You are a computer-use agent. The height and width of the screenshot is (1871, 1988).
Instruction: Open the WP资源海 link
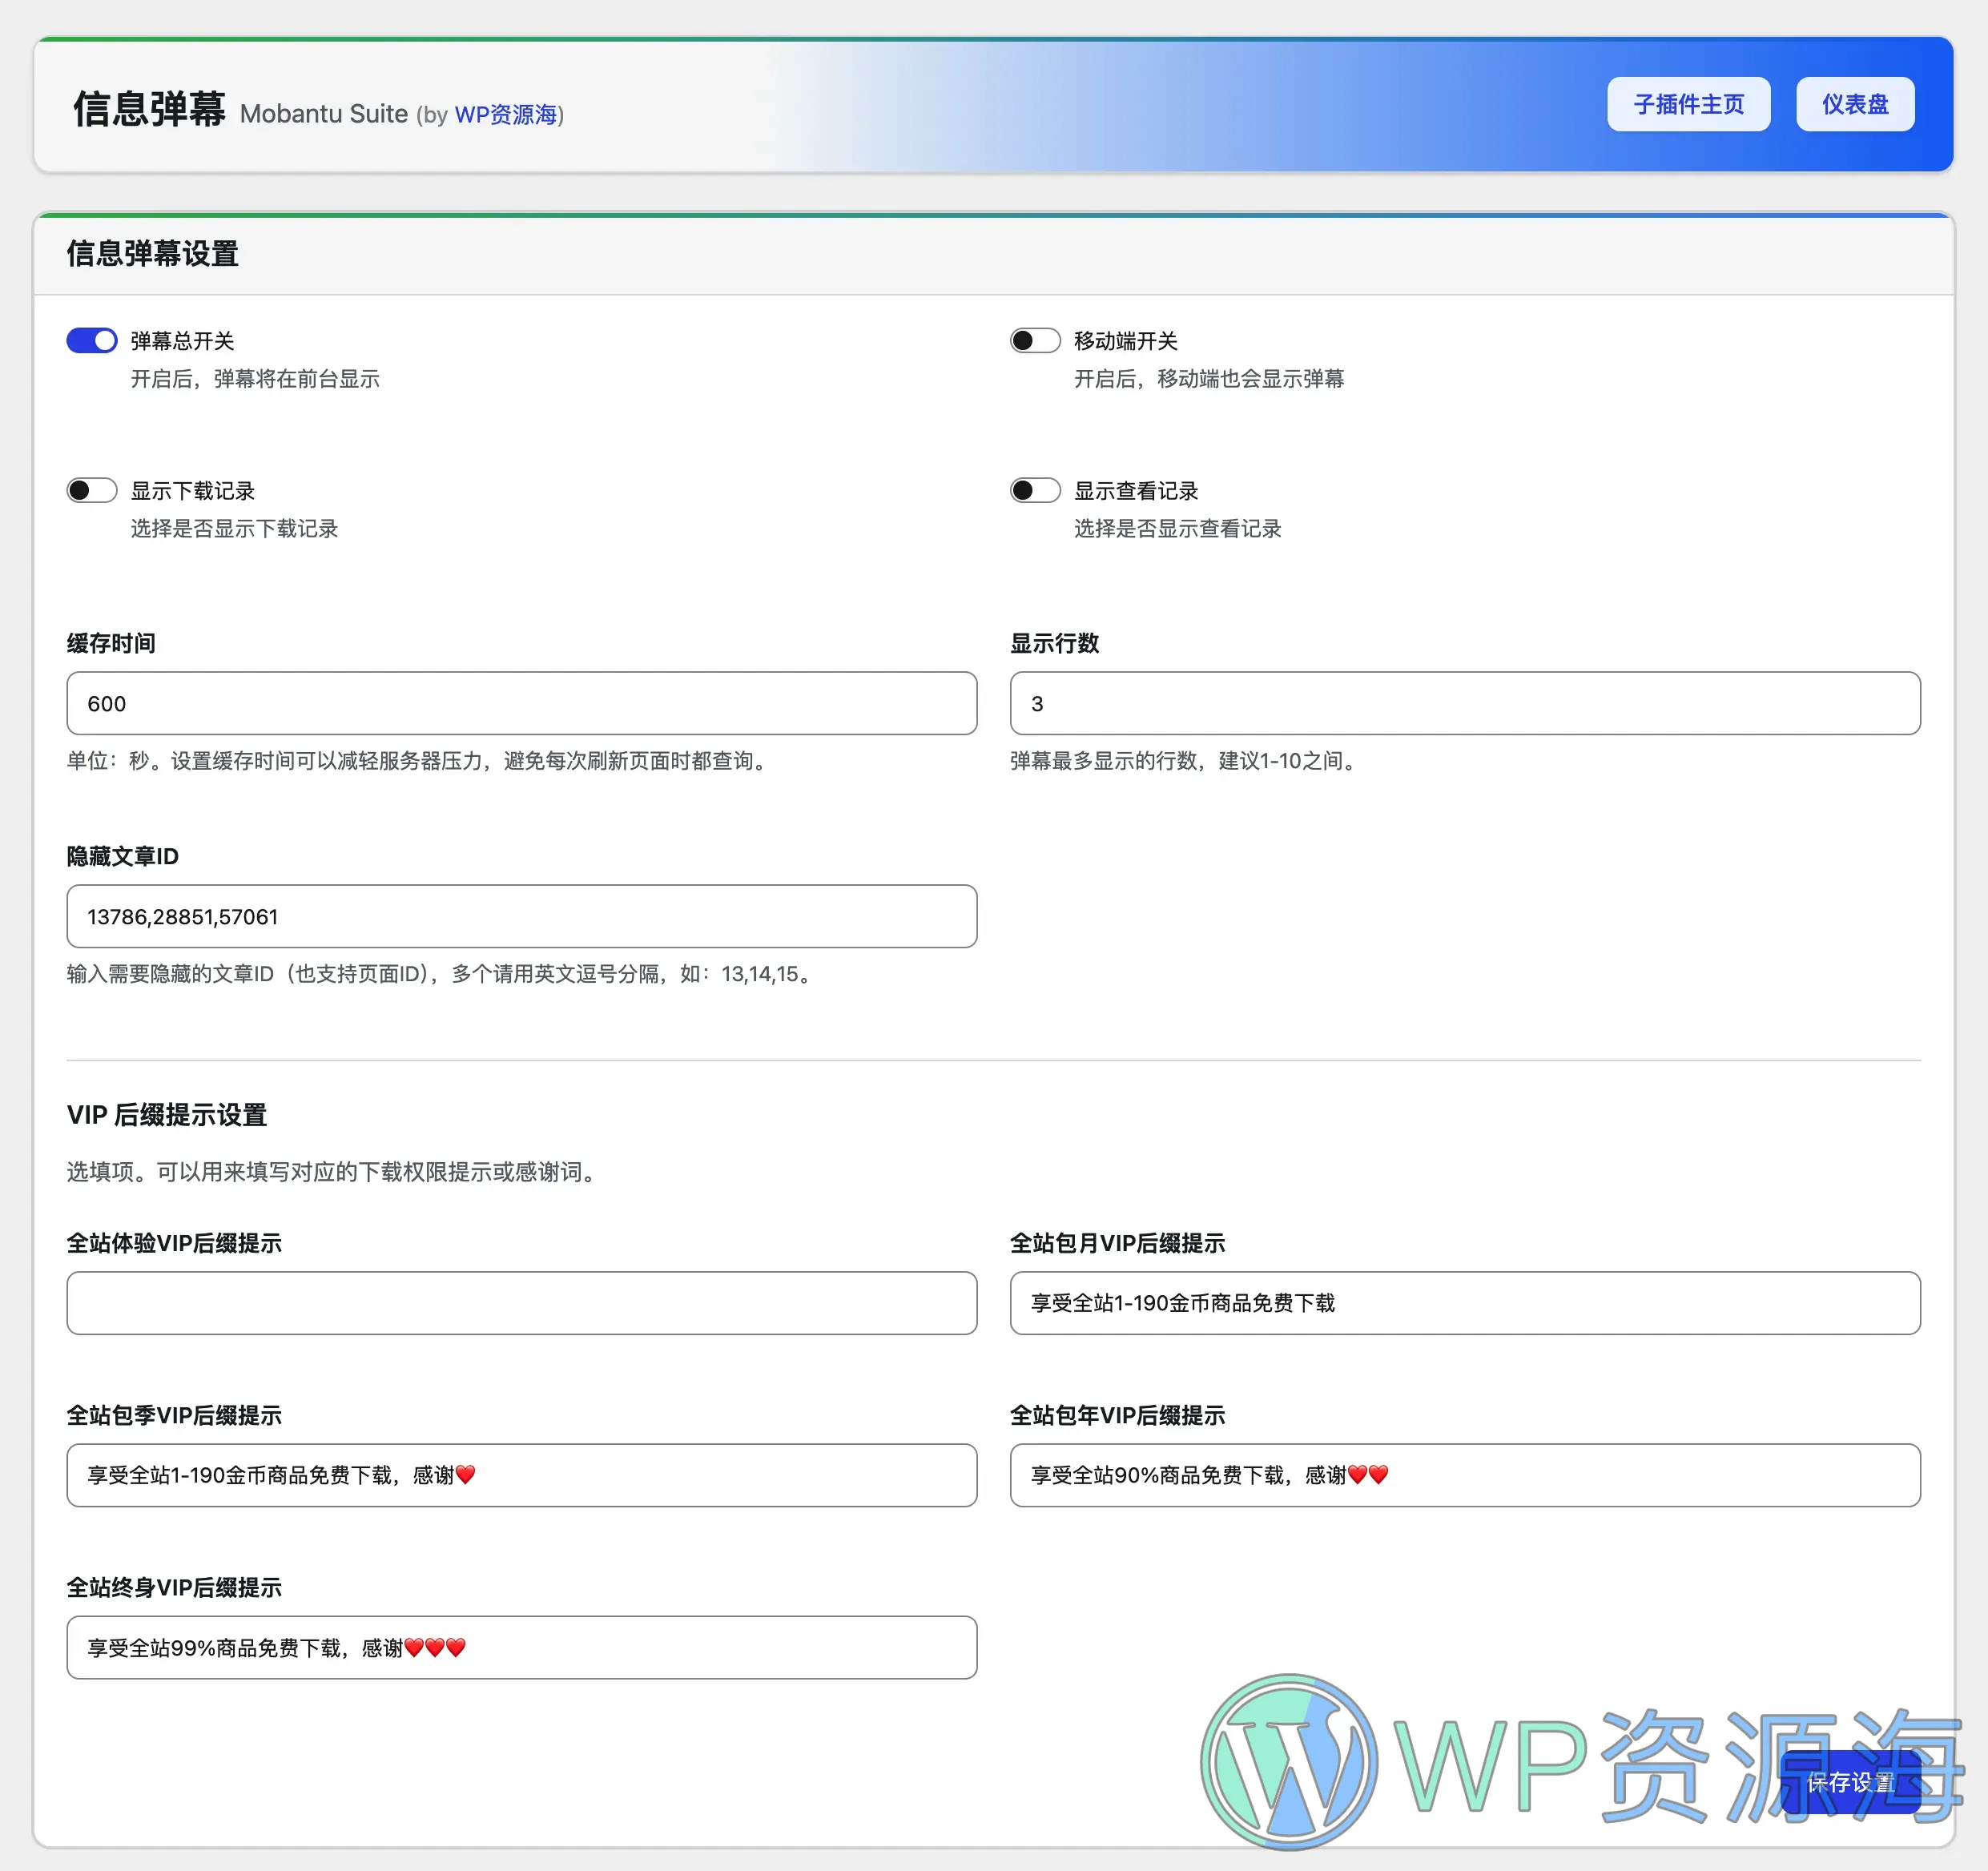(505, 115)
